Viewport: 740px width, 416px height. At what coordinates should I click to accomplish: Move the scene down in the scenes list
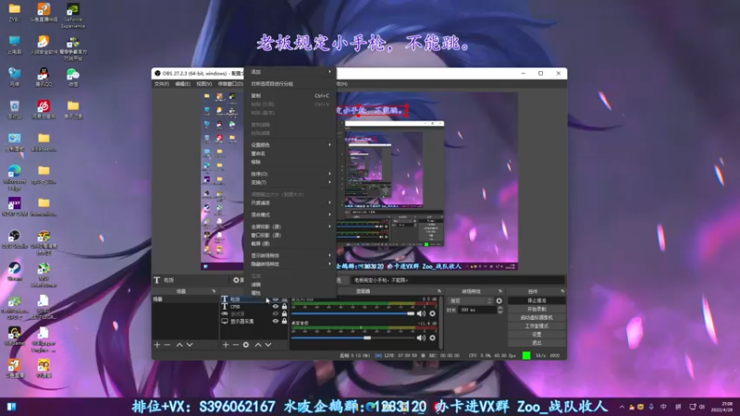tap(190, 345)
